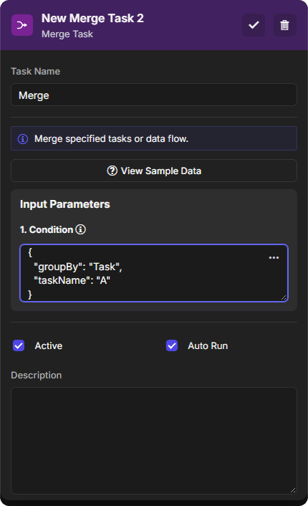
Task: Delete task with the trash icon
Action: [284, 25]
